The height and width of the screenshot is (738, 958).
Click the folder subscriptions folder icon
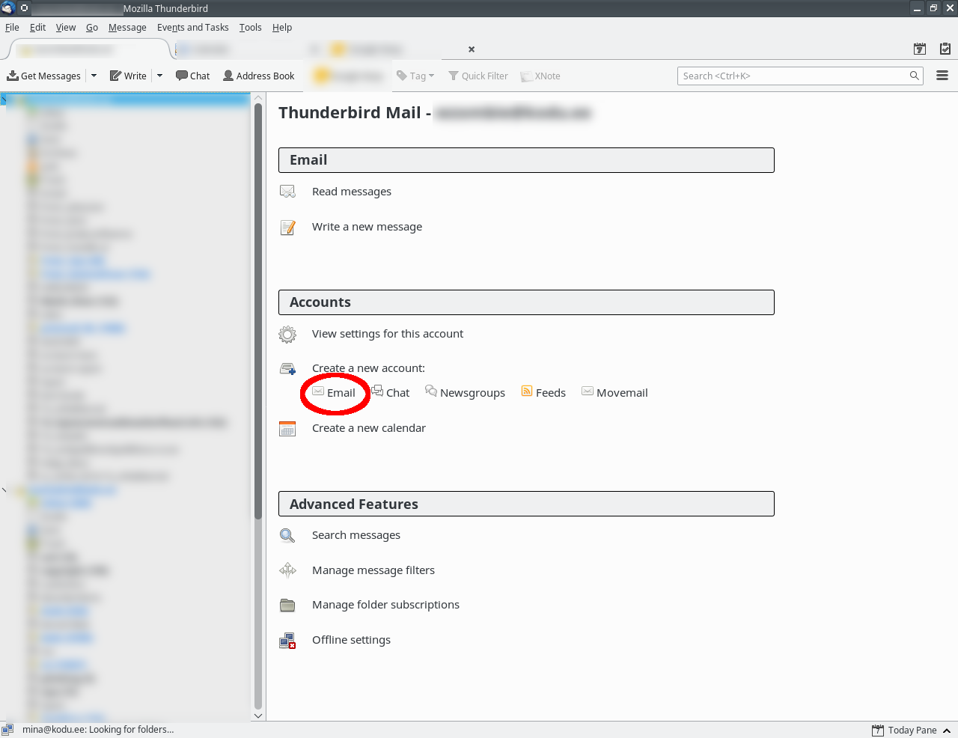[x=287, y=605]
